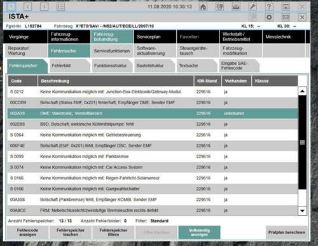Close the operation with lower X icon
The image size is (318, 246).
[x=302, y=17]
